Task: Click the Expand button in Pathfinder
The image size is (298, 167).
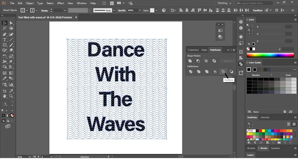Action: pyautogui.click(x=227, y=61)
